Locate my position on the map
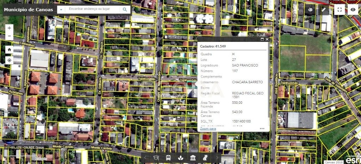Image resolution: width=361 pixels, height=164 pixels. (9, 61)
